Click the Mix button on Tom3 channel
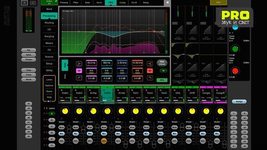 160,134
